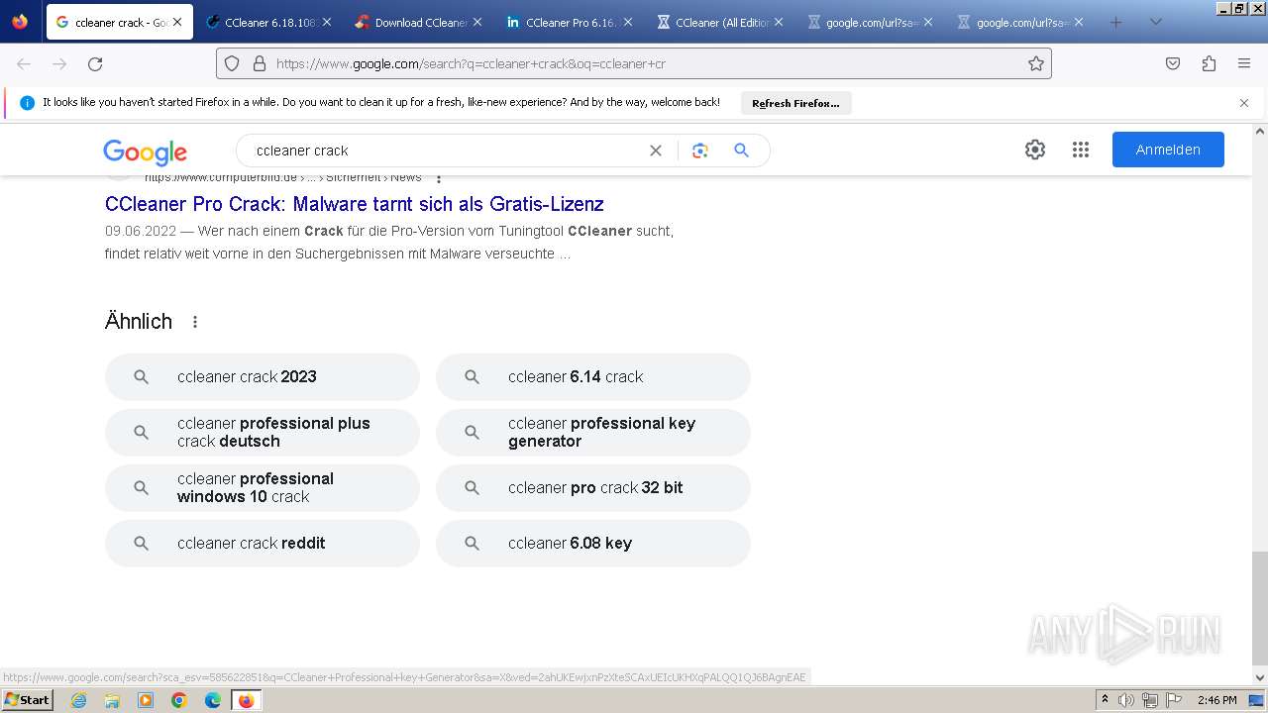Click the Google search magnifier button
This screenshot has height=713, width=1268.
pyautogui.click(x=741, y=151)
